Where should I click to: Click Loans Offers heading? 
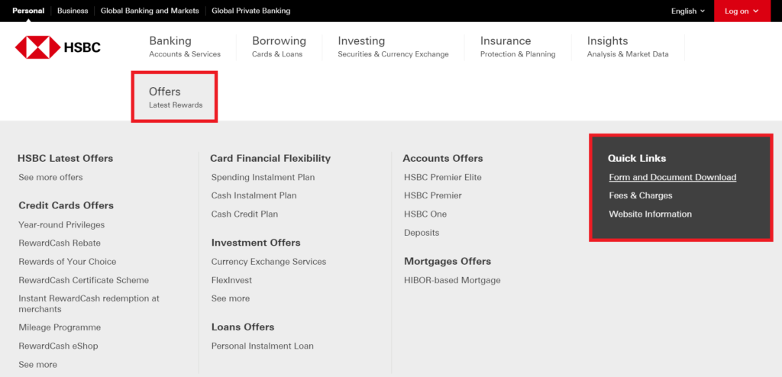(243, 327)
